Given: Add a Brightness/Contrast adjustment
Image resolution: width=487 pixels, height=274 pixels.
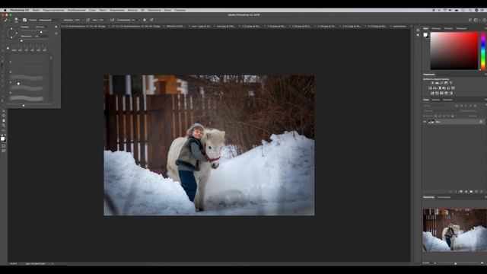Looking at the screenshot, I should coord(432,83).
